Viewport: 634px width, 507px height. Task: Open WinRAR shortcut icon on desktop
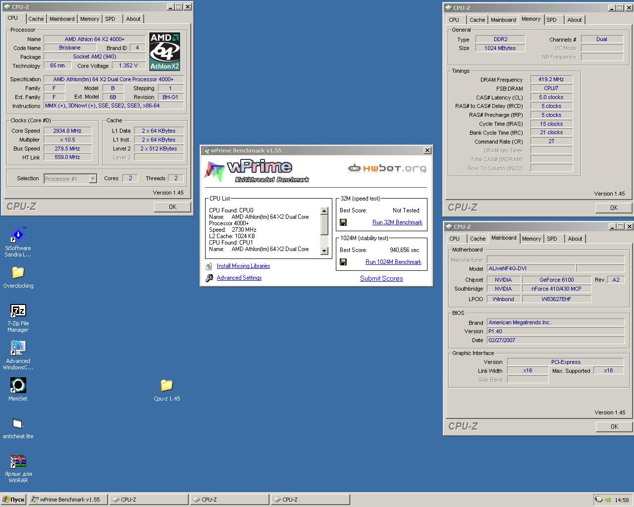pos(18,461)
